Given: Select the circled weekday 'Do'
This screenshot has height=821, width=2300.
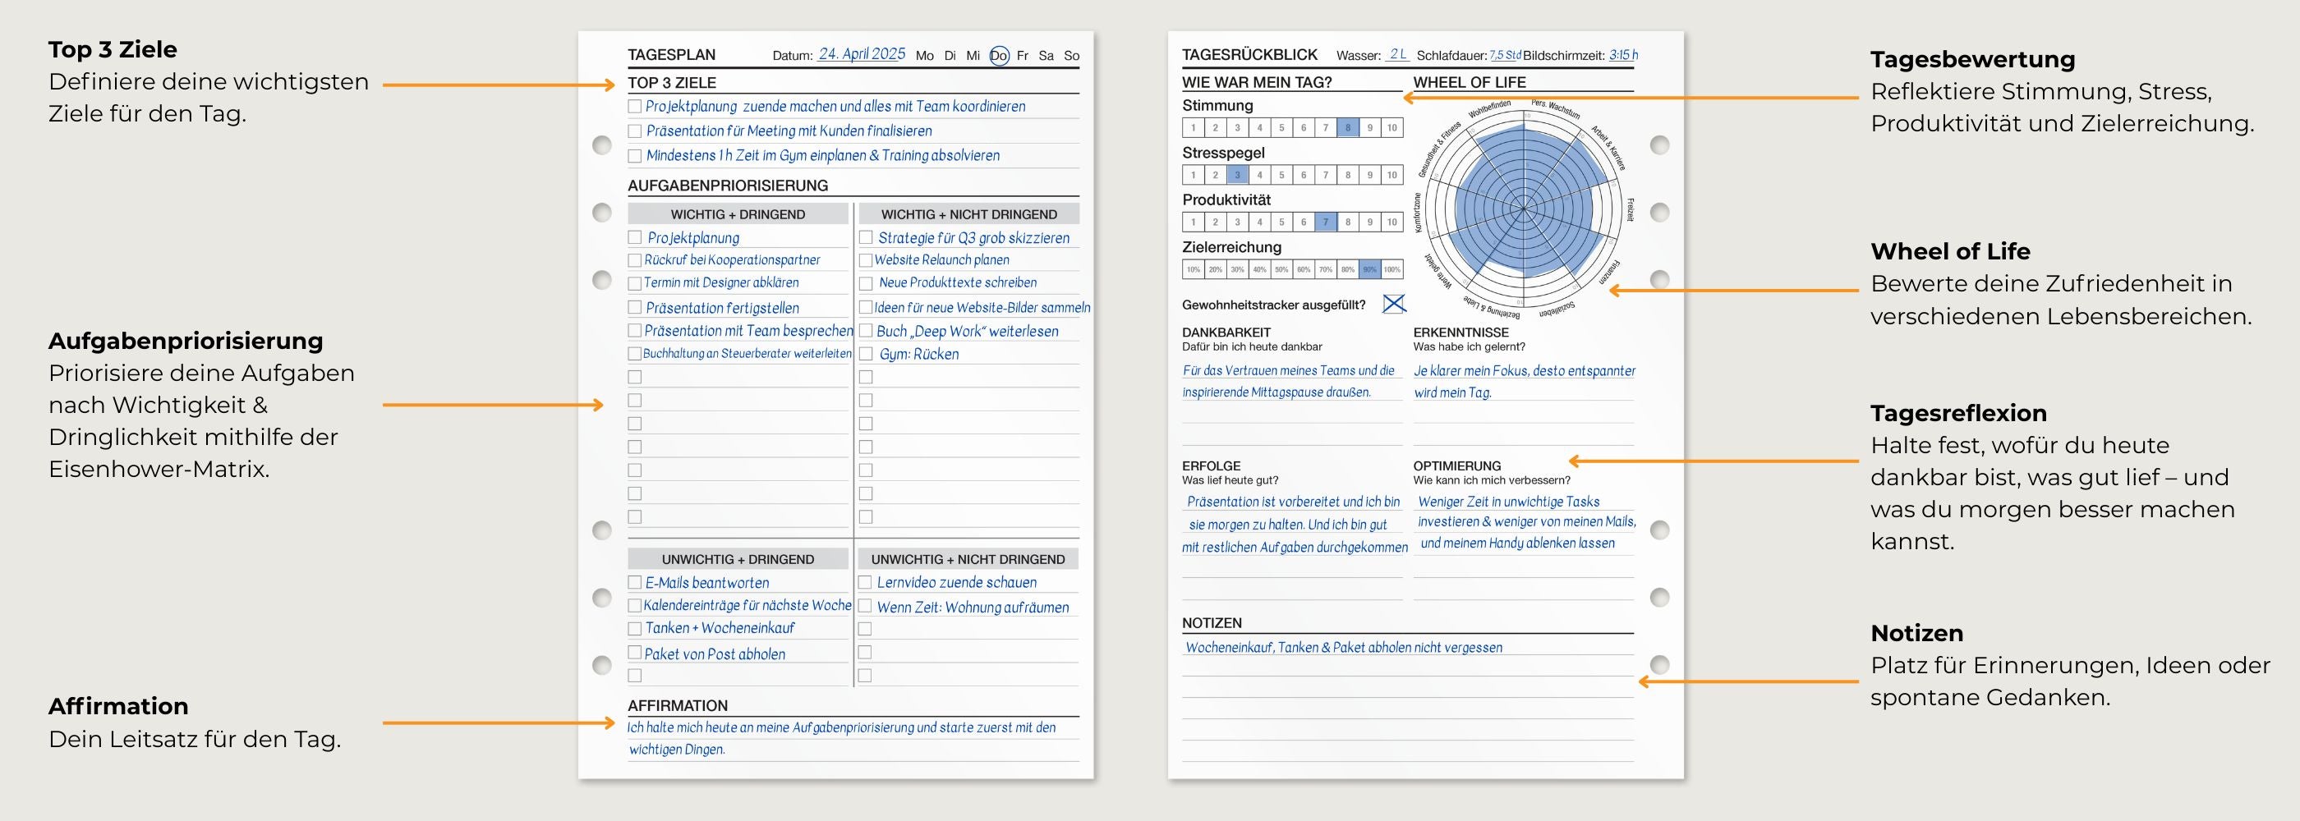Looking at the screenshot, I should pyautogui.click(x=998, y=55).
